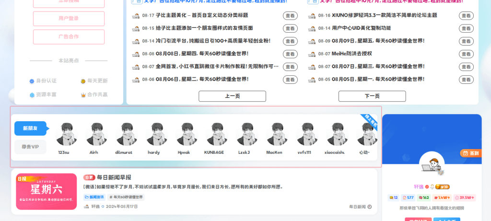Switch to the 尊贵VIP tab
Screen dimensions: 491x221
click(x=30, y=147)
